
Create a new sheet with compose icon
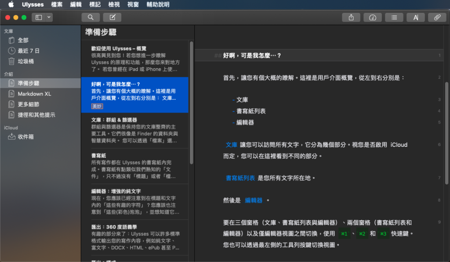tap(112, 18)
